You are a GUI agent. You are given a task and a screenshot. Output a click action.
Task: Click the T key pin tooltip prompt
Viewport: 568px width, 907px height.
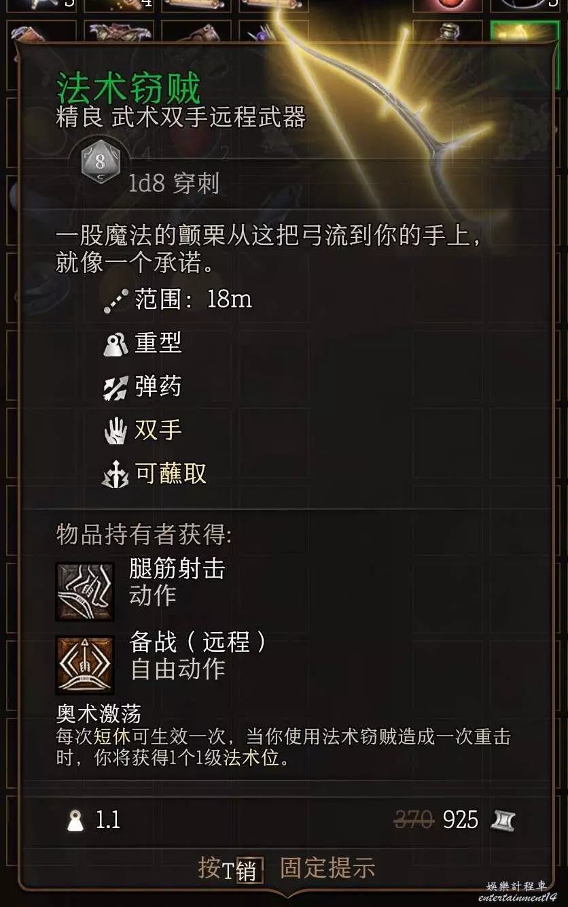click(287, 869)
